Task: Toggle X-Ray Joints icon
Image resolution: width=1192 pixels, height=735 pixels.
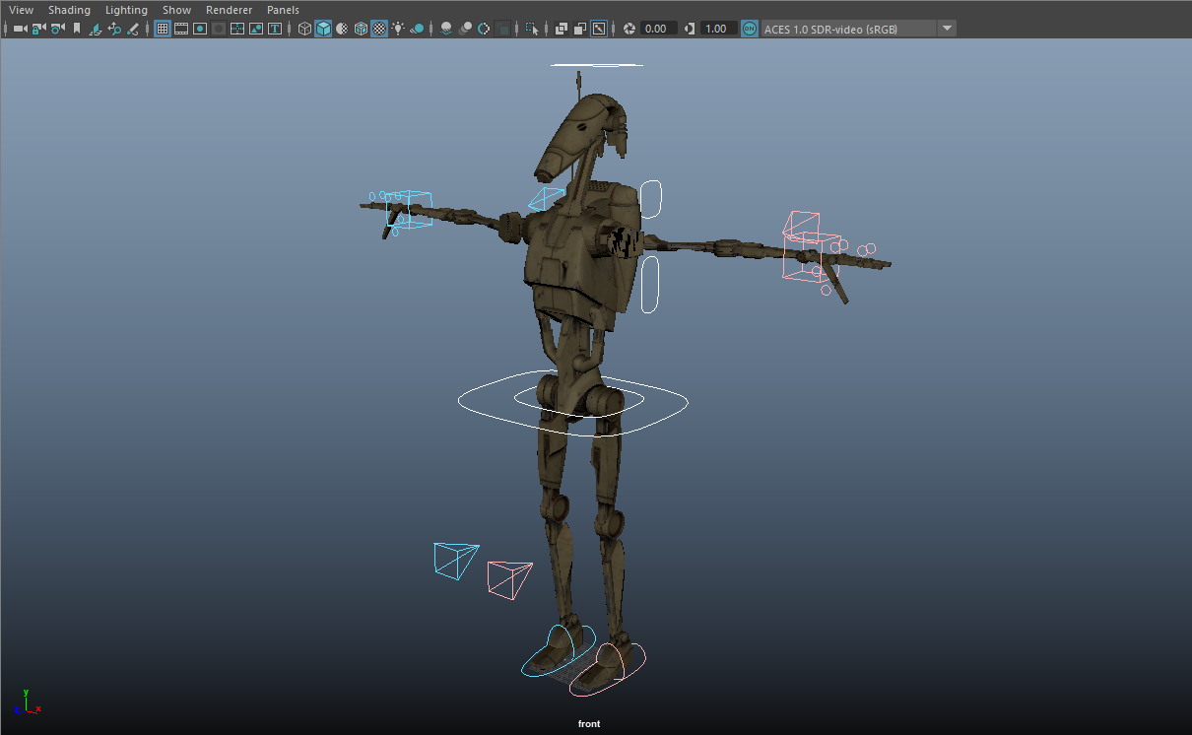Action: tap(599, 29)
